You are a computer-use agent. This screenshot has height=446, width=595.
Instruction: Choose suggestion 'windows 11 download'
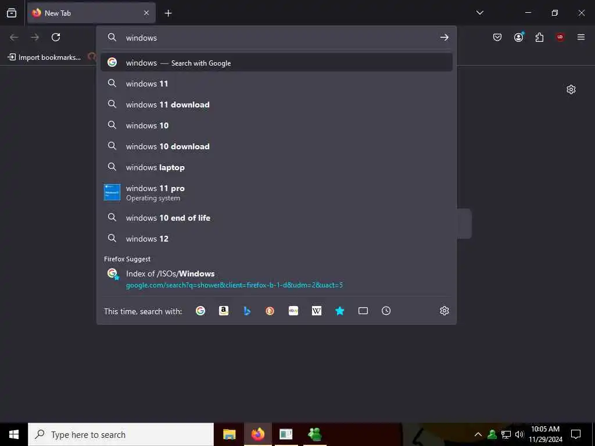pyautogui.click(x=276, y=105)
